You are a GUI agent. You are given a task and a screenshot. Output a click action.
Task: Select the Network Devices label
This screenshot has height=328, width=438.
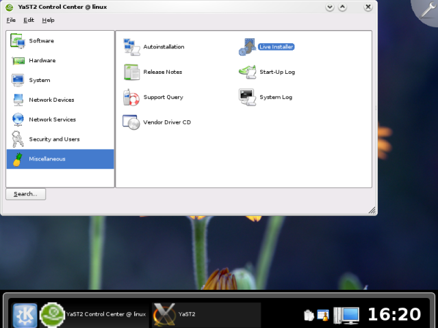point(51,100)
